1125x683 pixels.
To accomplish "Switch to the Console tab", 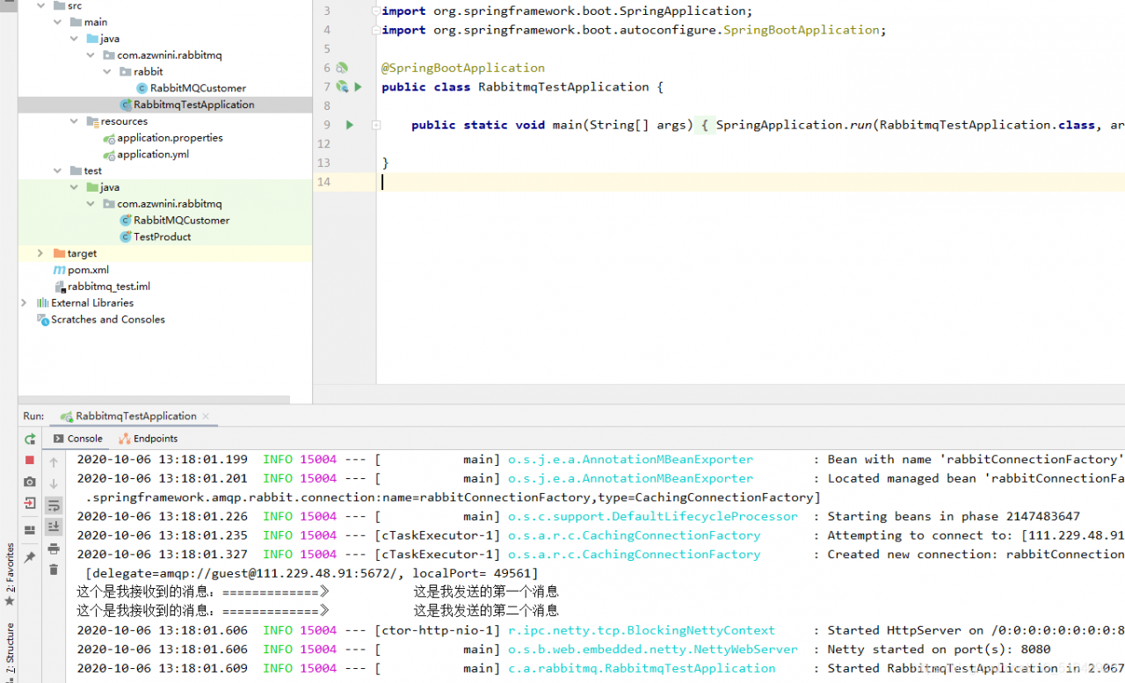I will point(77,439).
